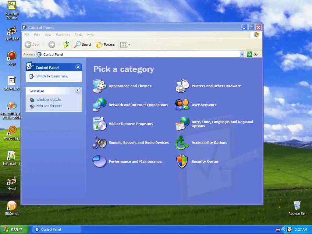Image resolution: width=312 pixels, height=234 pixels.
Task: Open the File menu
Action: (x=27, y=35)
